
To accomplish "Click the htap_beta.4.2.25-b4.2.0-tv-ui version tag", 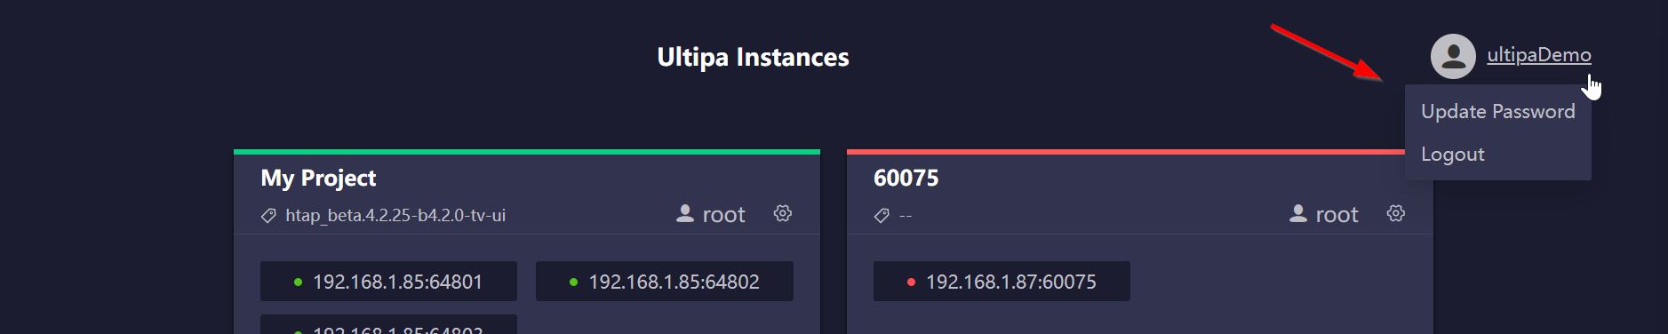I will point(395,216).
